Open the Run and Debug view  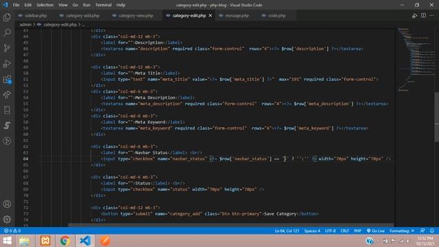point(7,64)
